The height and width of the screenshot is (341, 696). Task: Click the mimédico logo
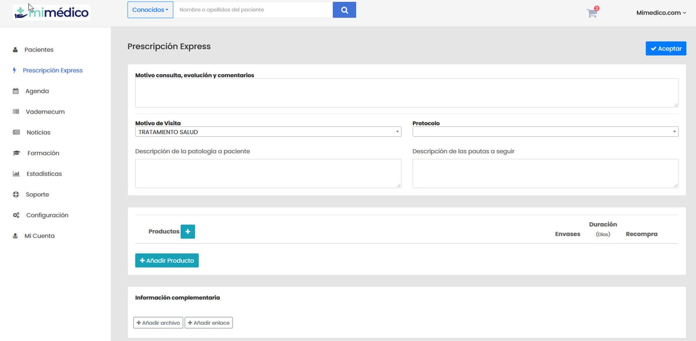click(51, 12)
